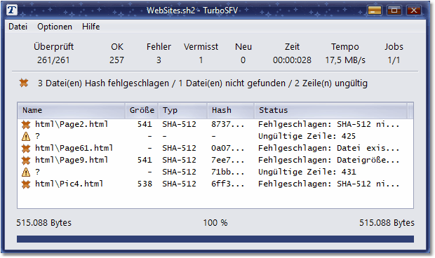Sort list by Typ column header
This screenshot has height=258, width=435.
click(x=183, y=110)
